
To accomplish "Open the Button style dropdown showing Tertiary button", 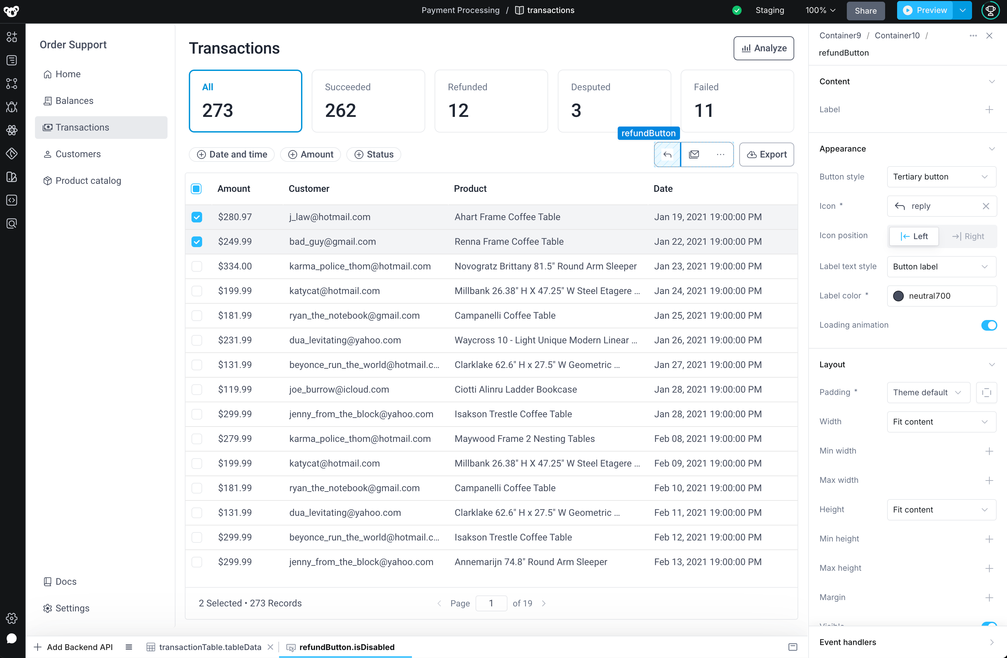I will 941,177.
